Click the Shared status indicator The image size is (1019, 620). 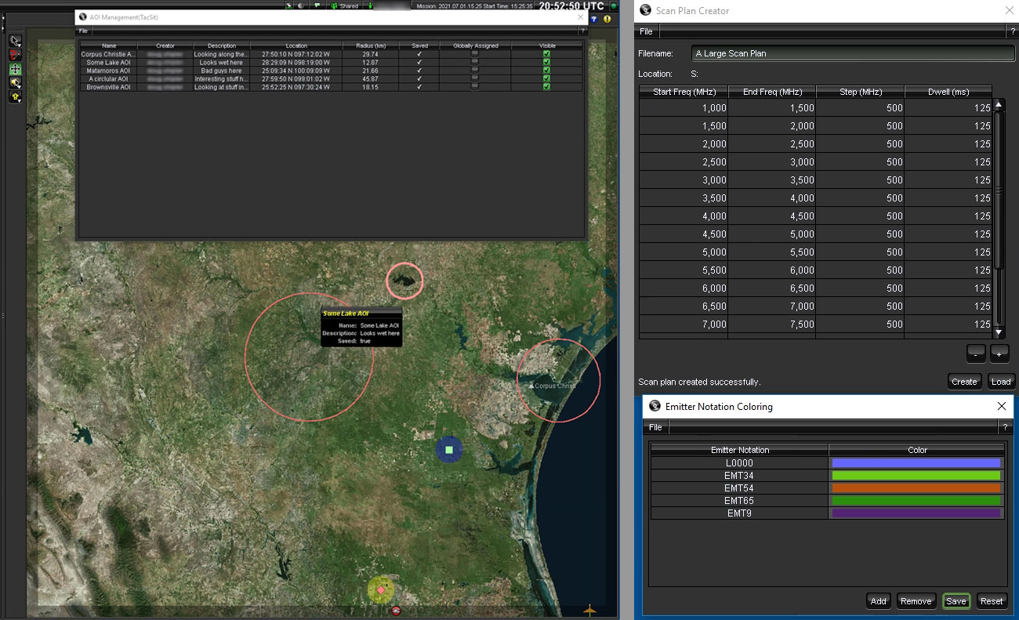[x=344, y=5]
